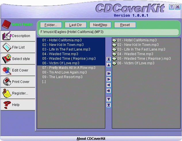Viewport: 182px width, 141px height.
Task: Click the Print Cover printer icon
Action: [x=7, y=82]
